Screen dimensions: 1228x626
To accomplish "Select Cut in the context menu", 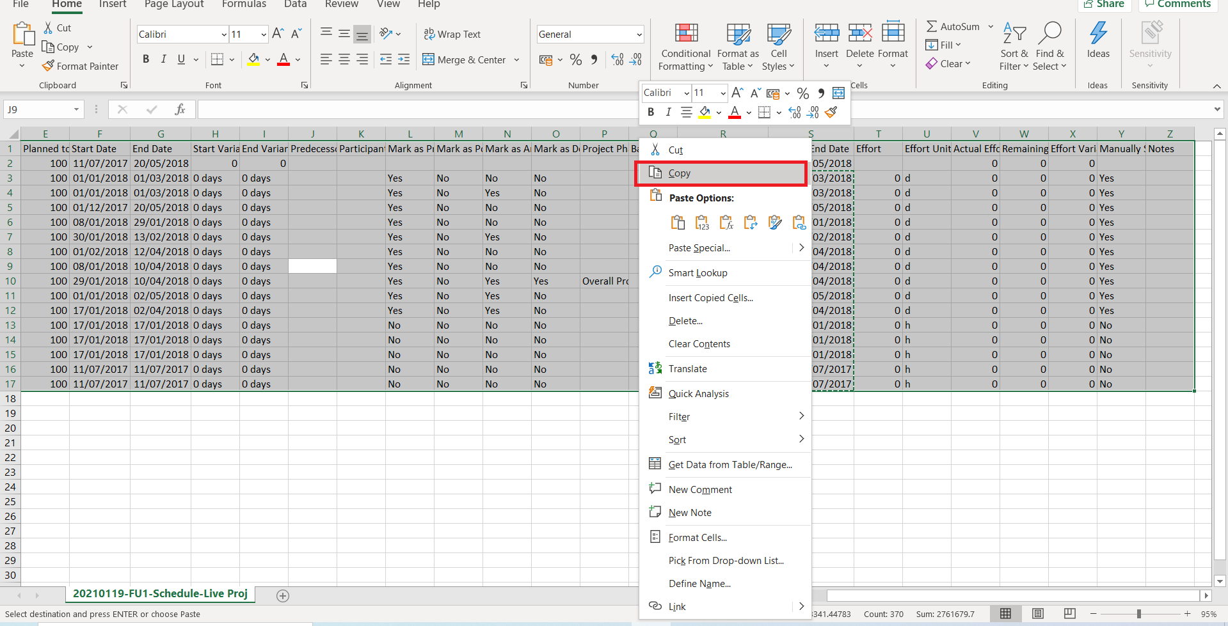I will coord(725,150).
